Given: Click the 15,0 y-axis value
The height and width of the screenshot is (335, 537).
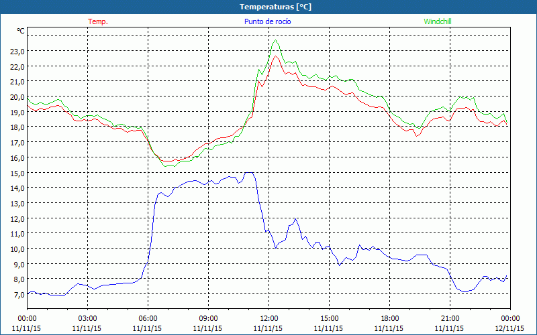Looking at the screenshot, I should (x=17, y=173).
